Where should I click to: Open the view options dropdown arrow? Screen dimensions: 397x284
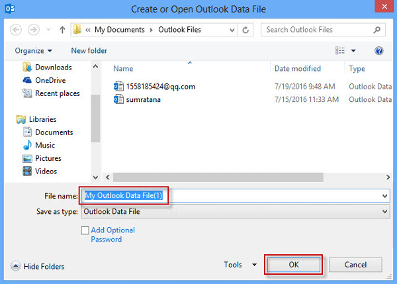[353, 51]
